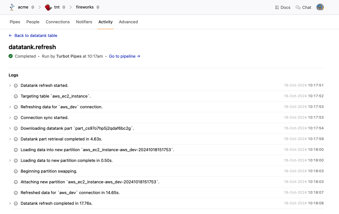Open the fireworks switcher dropdown
Image resolution: width=339 pixels, height=214 pixels.
point(98,7)
